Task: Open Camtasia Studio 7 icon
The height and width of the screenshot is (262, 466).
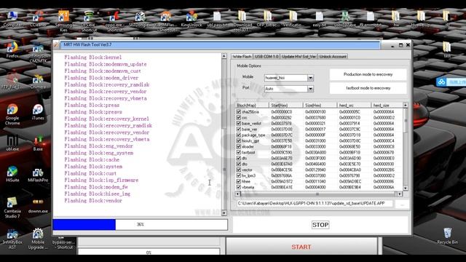Action: pos(12,207)
